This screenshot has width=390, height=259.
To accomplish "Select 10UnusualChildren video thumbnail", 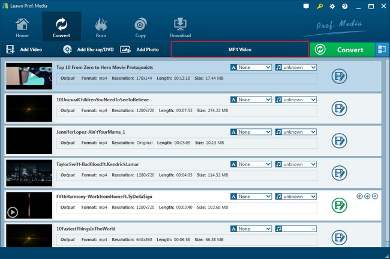I will (x=29, y=109).
